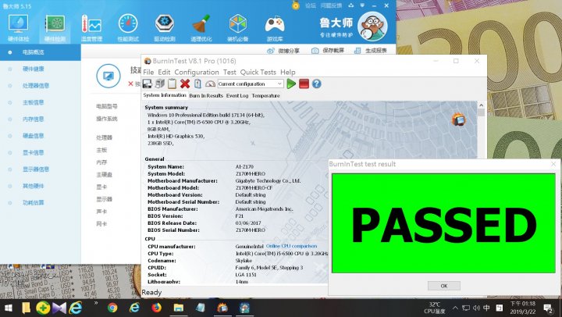
Task: Click duty cycle gauge toolbar icon
Action: click(x=210, y=84)
